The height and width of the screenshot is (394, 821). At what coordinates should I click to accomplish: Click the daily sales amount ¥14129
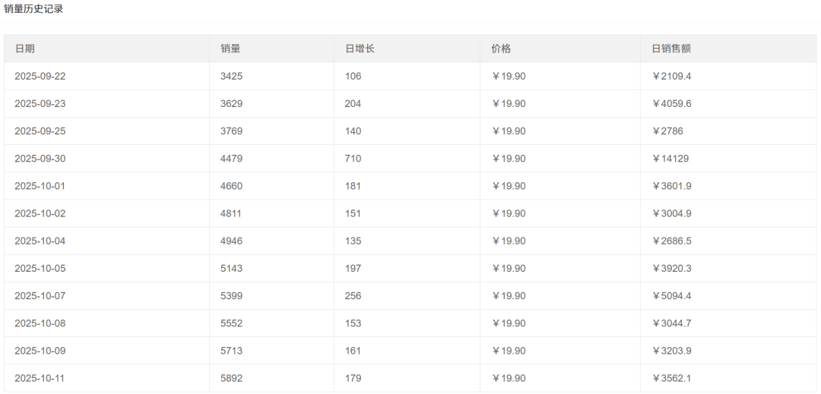point(670,159)
